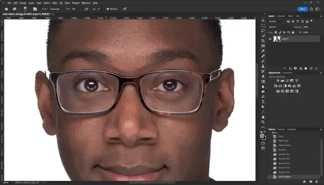The height and width of the screenshot is (185, 324).
Task: Select the Zoom tool
Action: coord(263,122)
